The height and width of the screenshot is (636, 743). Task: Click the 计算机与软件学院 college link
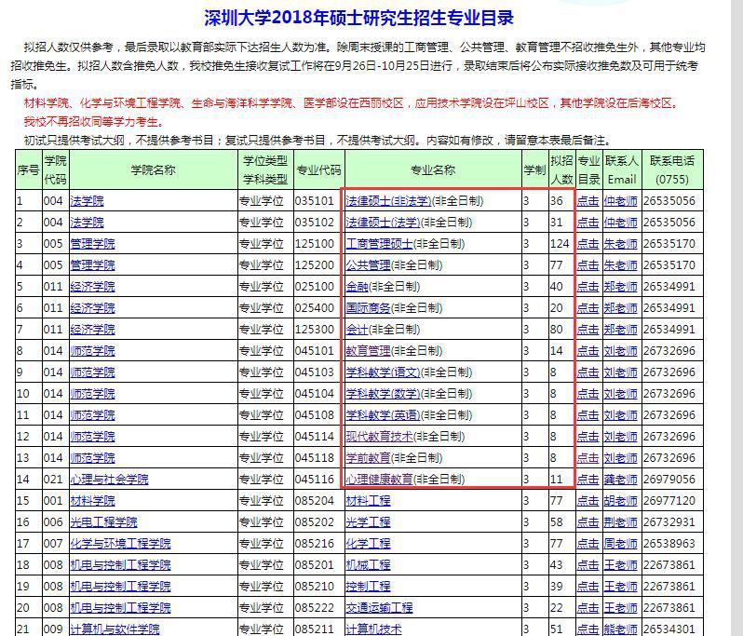click(115, 629)
